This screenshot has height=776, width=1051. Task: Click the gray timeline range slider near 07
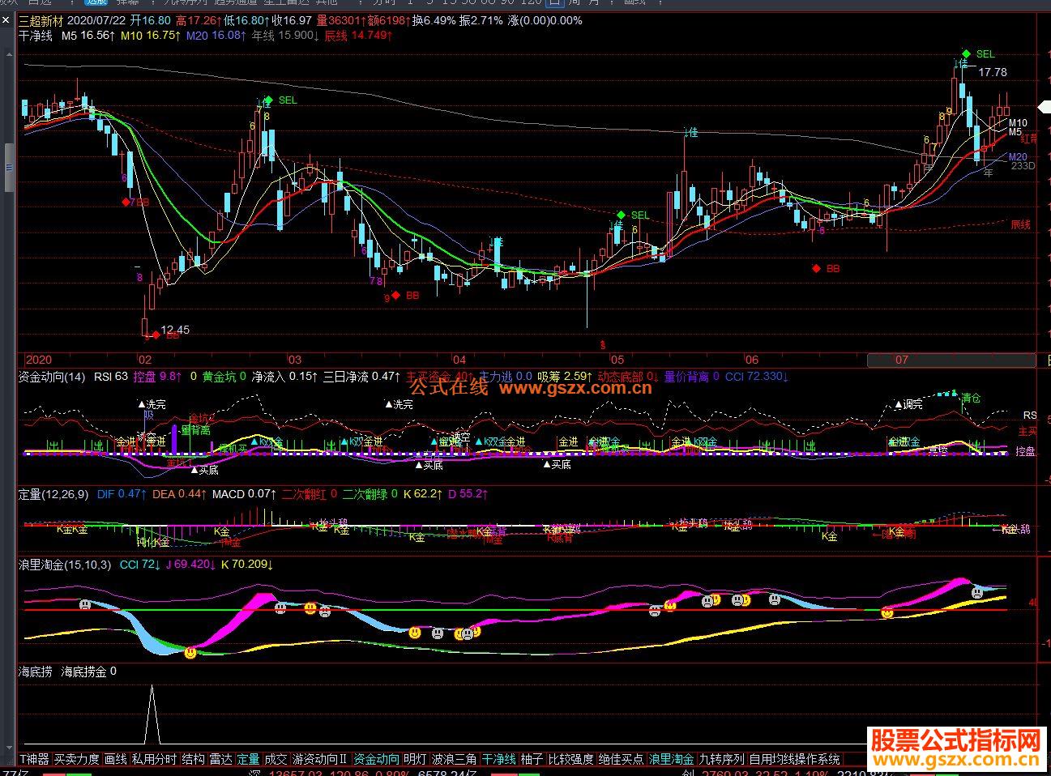click(951, 360)
